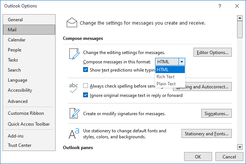Select the Mail options category
The image size is (246, 164).
(29, 30)
